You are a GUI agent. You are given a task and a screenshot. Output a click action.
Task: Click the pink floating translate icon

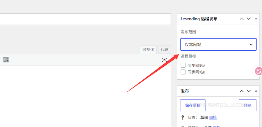pos(259,71)
